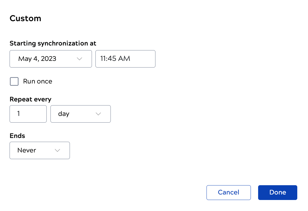Click the chevron on the Never dropdown
This screenshot has height=211, width=308.
point(57,150)
